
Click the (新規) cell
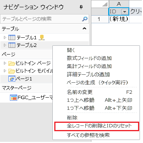(x=119, y=19)
